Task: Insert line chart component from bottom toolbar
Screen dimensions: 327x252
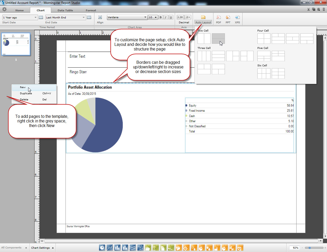Action: pyautogui.click(x=110, y=248)
